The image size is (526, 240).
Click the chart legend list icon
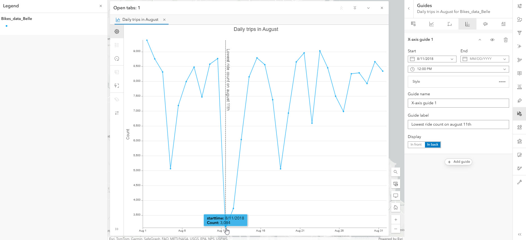click(x=117, y=45)
